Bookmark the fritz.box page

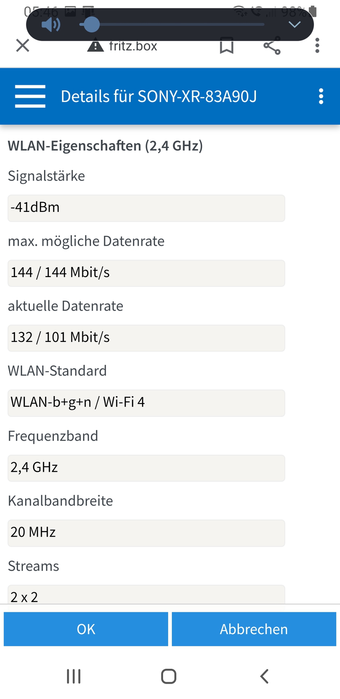point(226,46)
